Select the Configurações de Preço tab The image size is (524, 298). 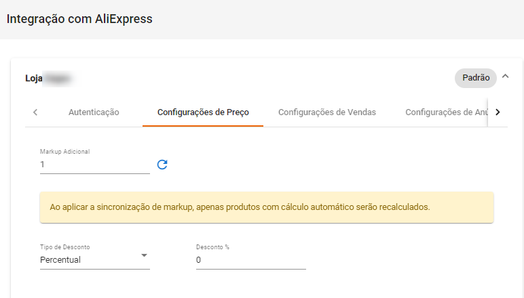[x=203, y=112]
